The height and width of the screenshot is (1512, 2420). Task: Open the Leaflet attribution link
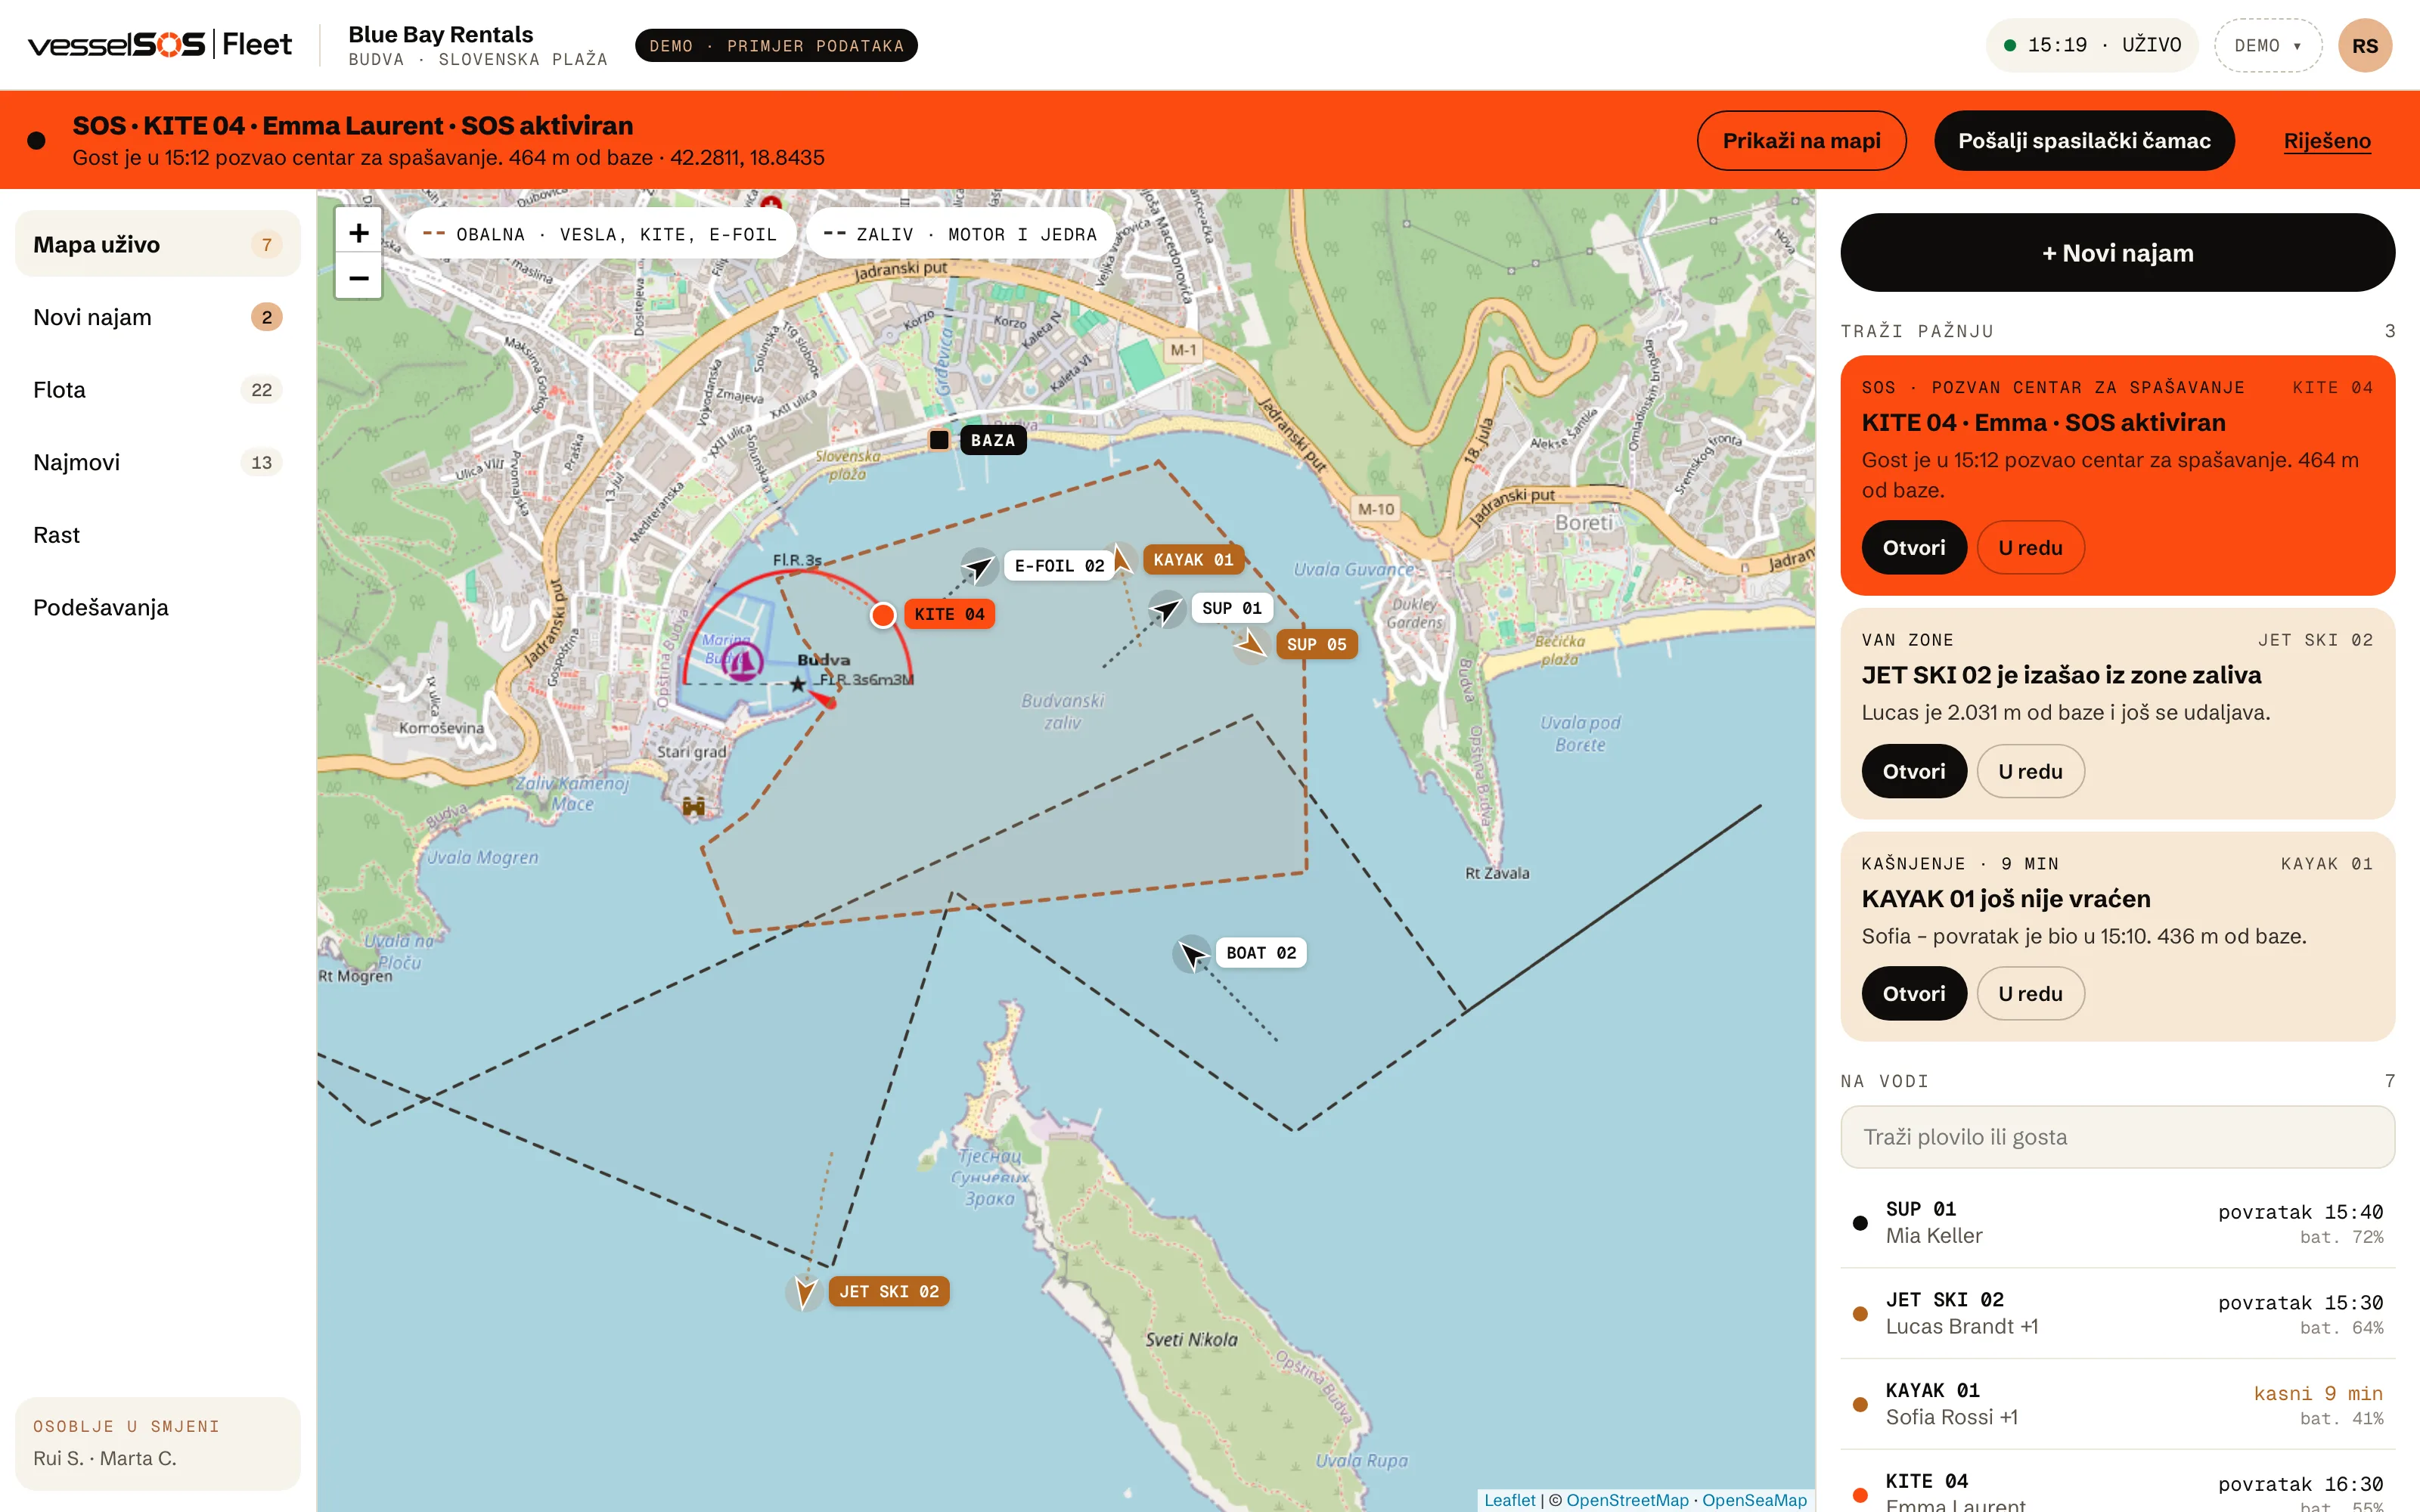(1509, 1500)
